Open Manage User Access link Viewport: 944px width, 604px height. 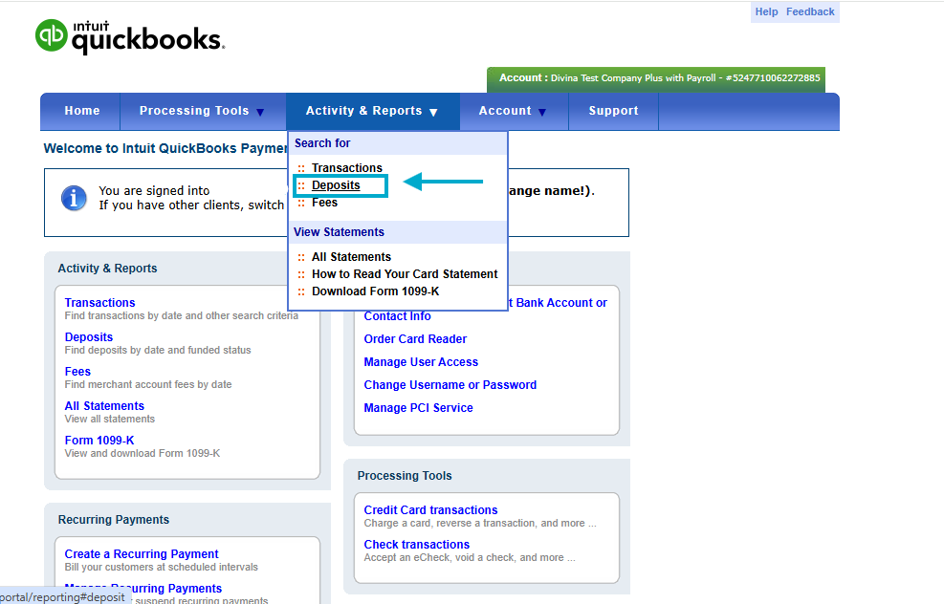coord(421,362)
